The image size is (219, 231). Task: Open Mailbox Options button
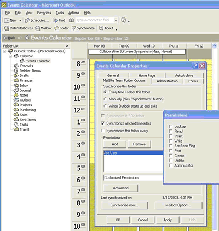(178, 205)
